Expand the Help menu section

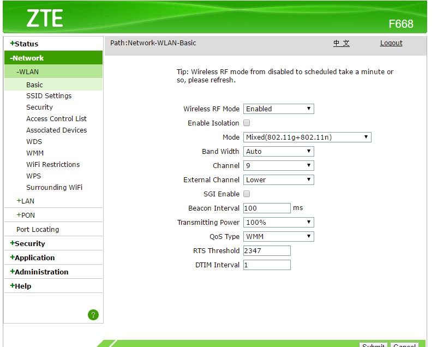[x=20, y=286]
